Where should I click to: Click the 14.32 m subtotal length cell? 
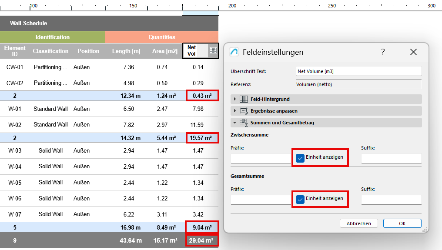(x=130, y=138)
